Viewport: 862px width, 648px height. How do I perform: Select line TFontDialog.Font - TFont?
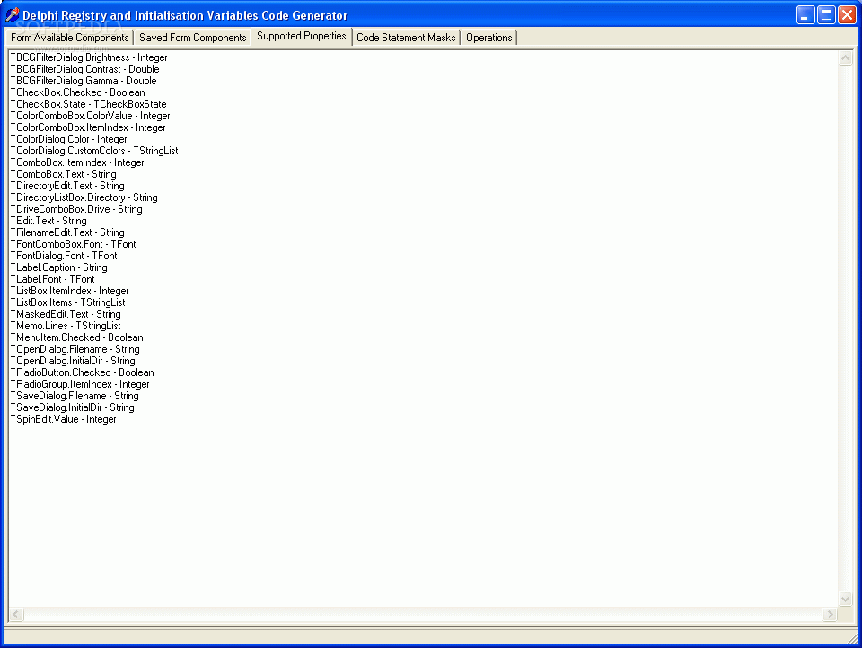point(64,256)
